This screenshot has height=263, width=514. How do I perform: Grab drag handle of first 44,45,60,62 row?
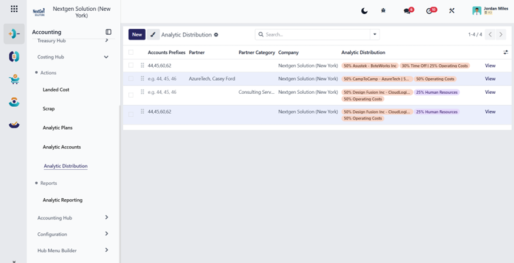(x=142, y=65)
